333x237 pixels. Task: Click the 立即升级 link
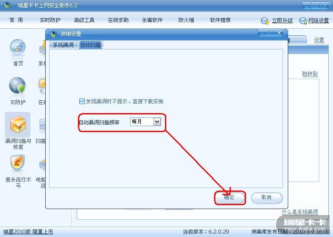point(282,21)
